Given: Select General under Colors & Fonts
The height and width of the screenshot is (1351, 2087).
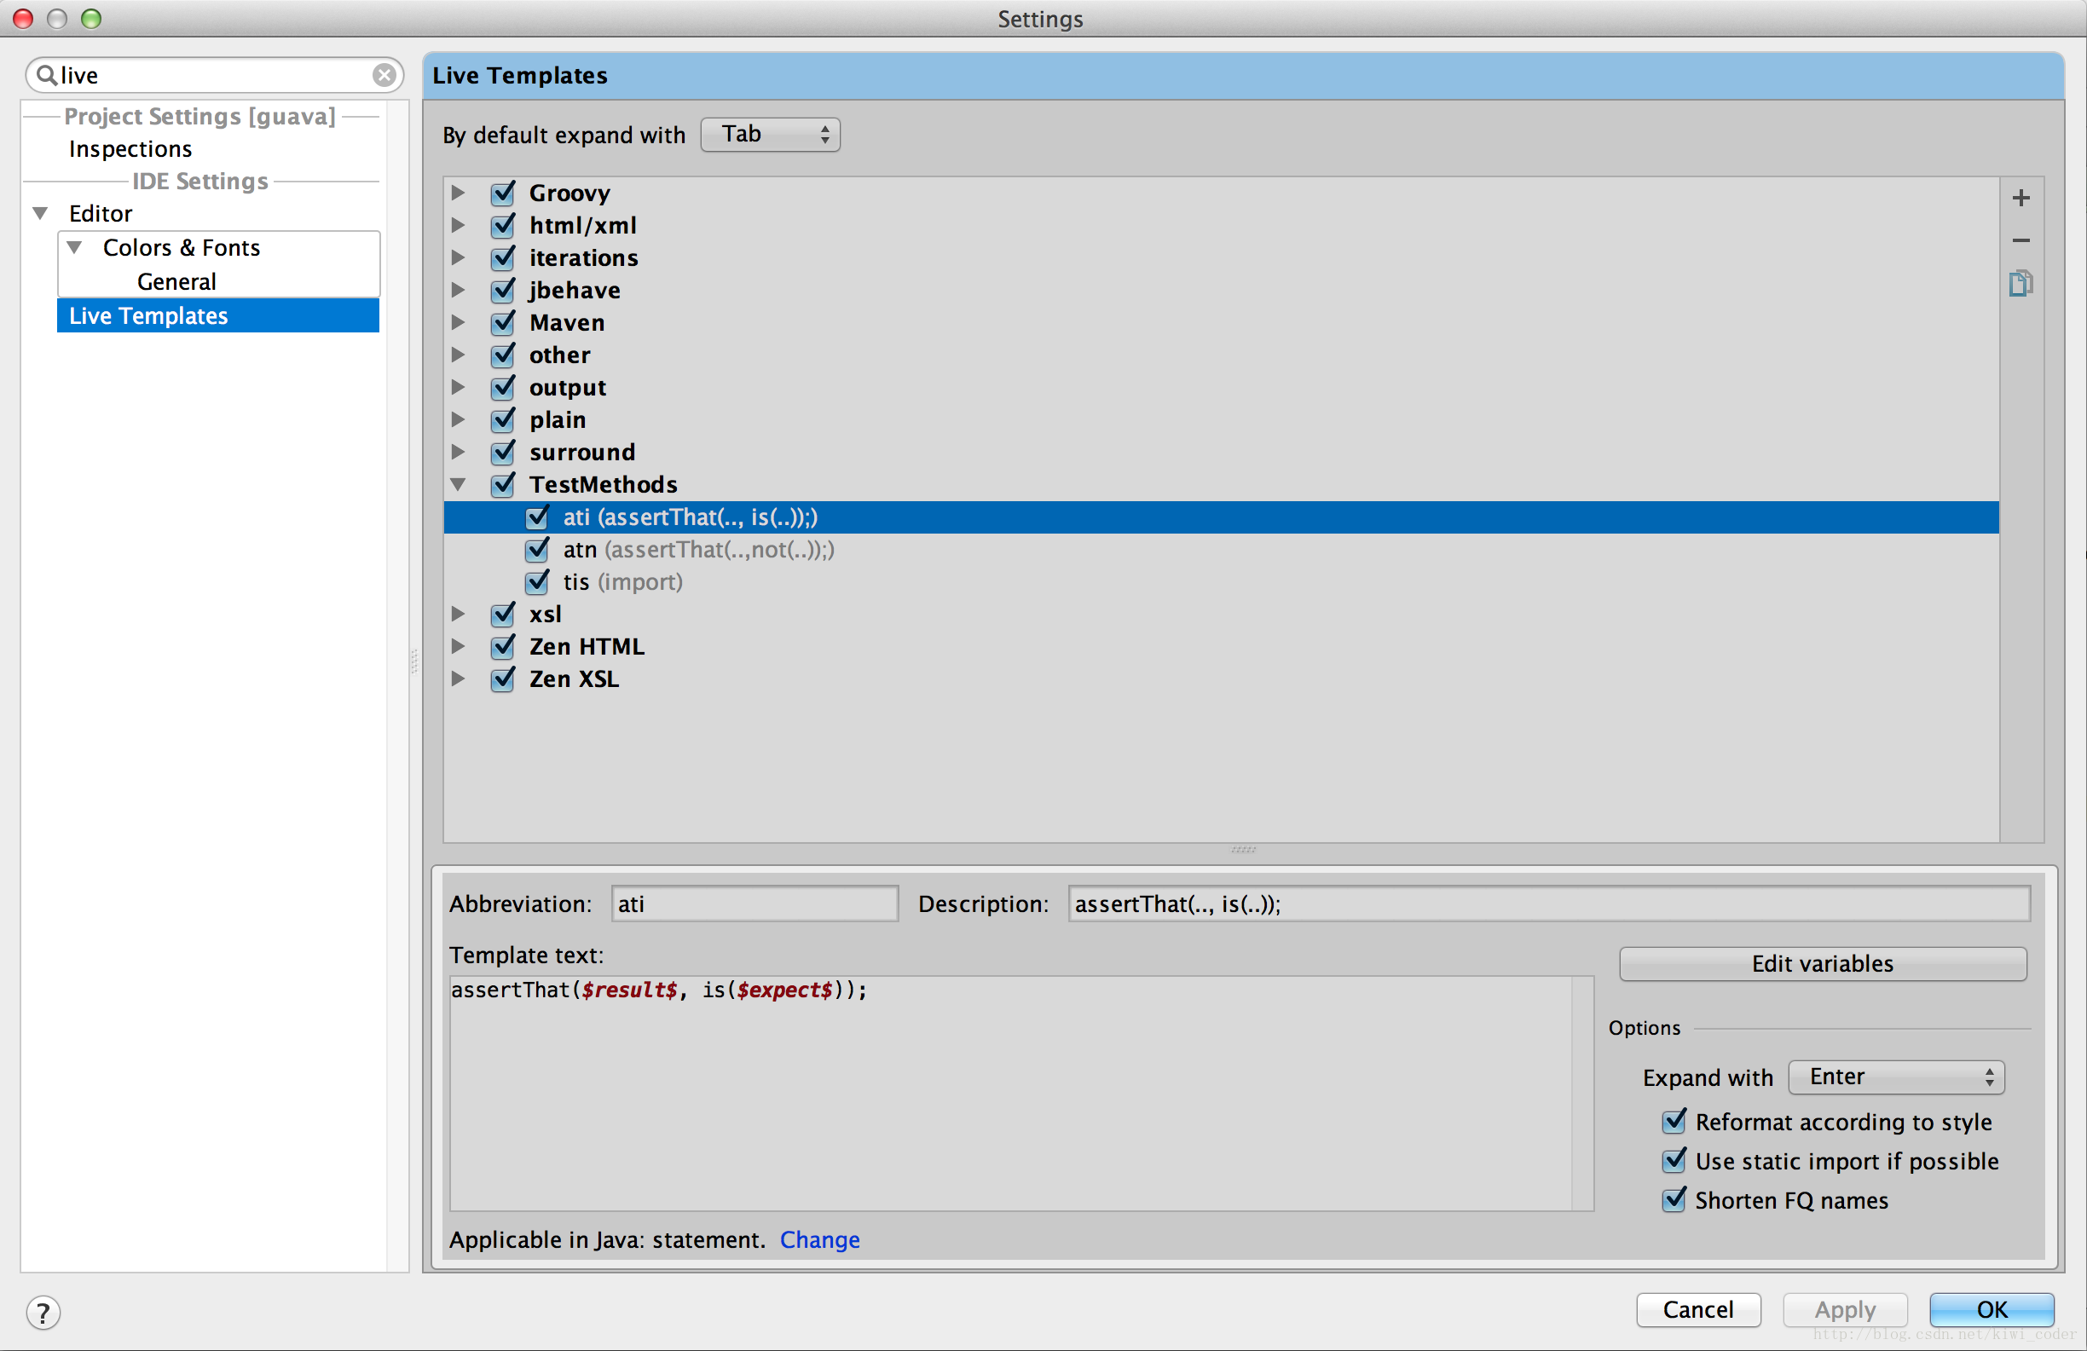Looking at the screenshot, I should click(x=176, y=282).
